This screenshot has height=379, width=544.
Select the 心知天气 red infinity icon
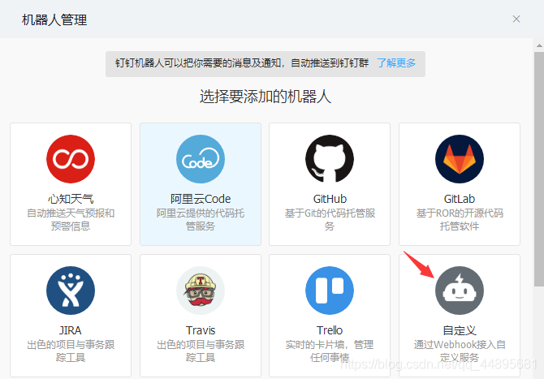pyautogui.click(x=71, y=159)
